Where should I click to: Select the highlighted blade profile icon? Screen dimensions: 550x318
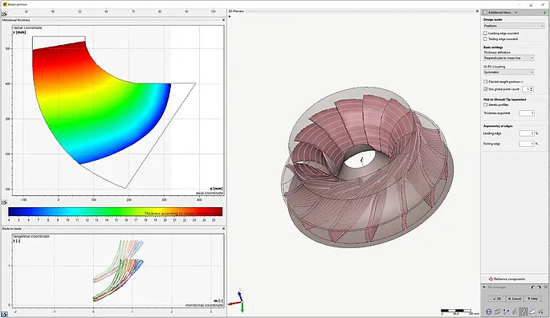click(x=524, y=312)
